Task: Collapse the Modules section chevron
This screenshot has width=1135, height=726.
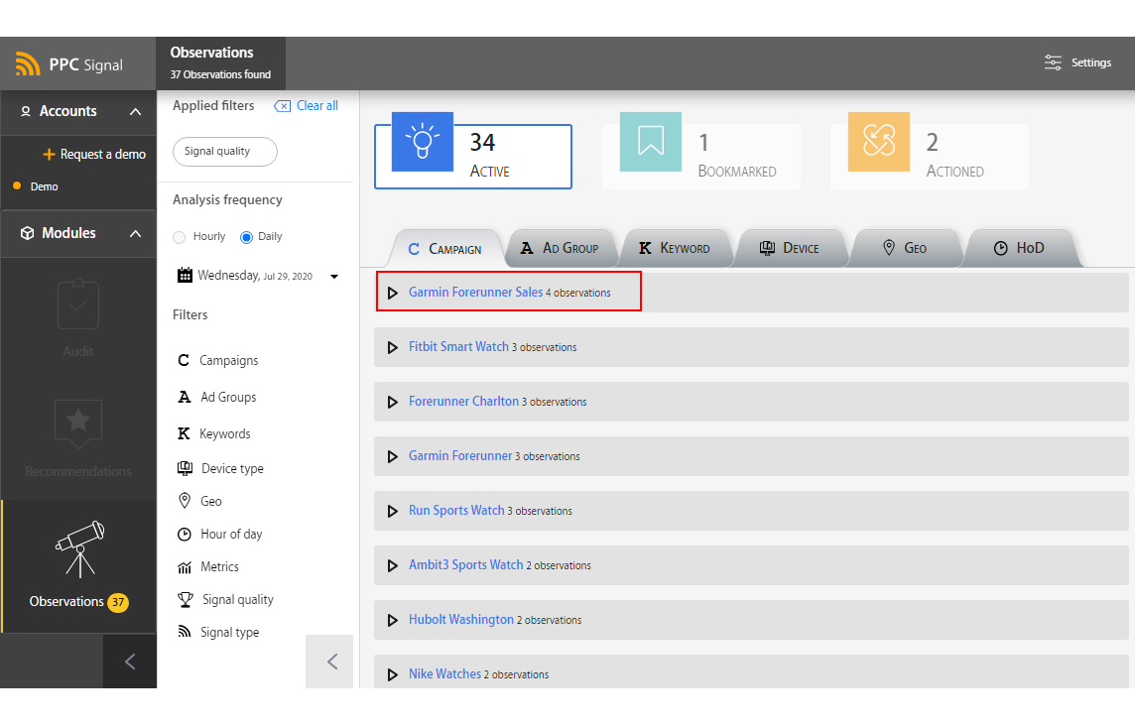Action: tap(135, 234)
